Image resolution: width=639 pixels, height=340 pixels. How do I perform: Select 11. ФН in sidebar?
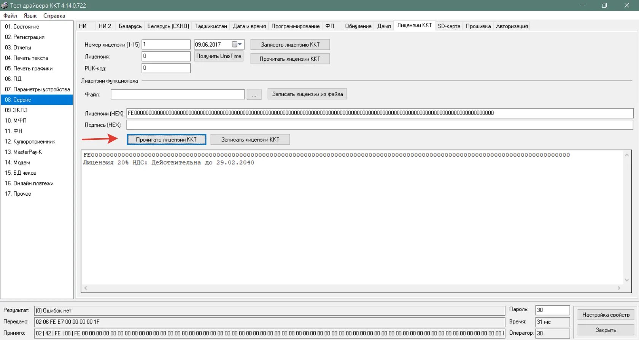coord(37,131)
